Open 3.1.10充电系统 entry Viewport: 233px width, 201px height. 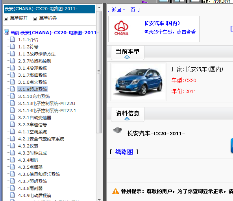(34, 96)
